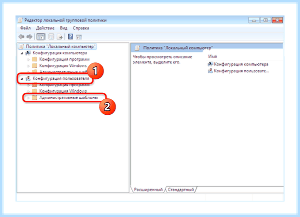Open the Help toolbar icon

(70, 36)
